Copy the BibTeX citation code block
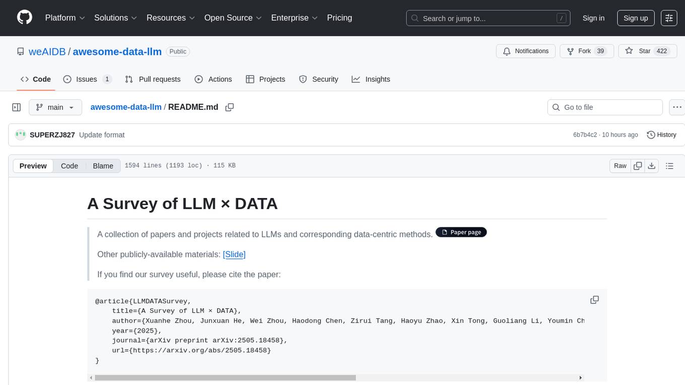 [594, 300]
